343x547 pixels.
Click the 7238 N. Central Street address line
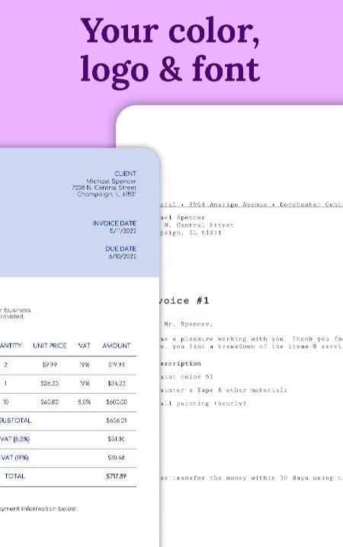point(104,187)
